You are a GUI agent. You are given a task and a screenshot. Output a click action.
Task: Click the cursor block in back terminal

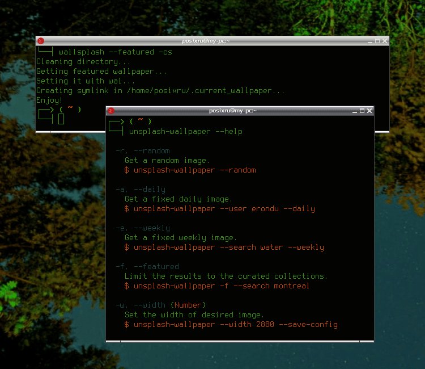[61, 119]
